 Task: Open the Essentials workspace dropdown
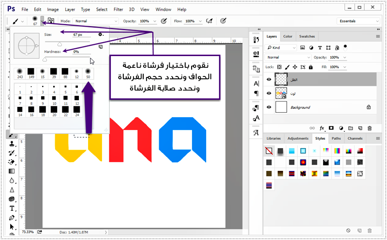358,21
